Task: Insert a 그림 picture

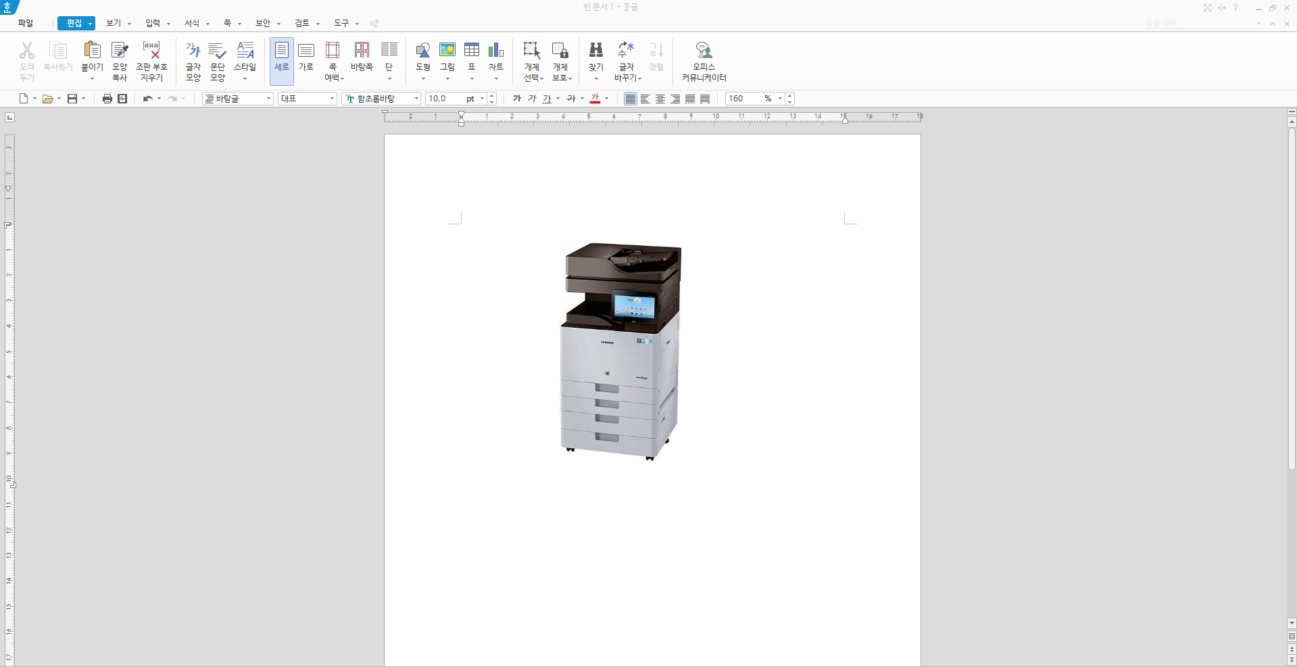Action: (x=447, y=61)
